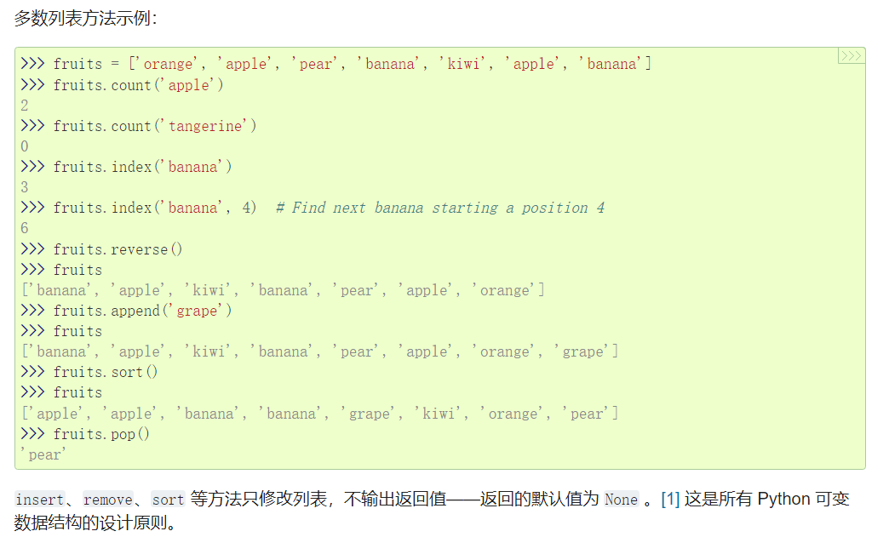889x537 pixels.
Task: Click the fruits.count('apple') line
Action: pos(138,85)
